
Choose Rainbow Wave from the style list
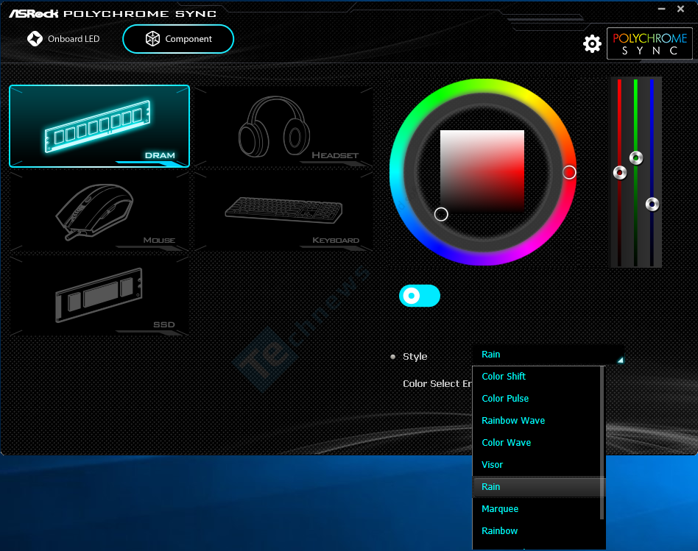tap(537, 420)
